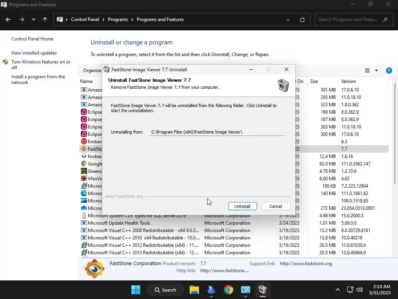The image size is (398, 299).
Task: Select Microsoft Visual C++ 2010 x64 Redistributable row
Action: coord(234,238)
